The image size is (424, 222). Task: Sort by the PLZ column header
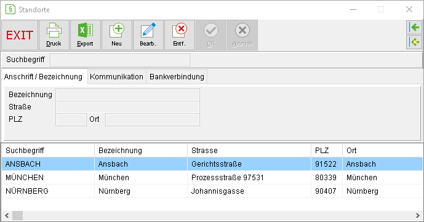(327, 151)
